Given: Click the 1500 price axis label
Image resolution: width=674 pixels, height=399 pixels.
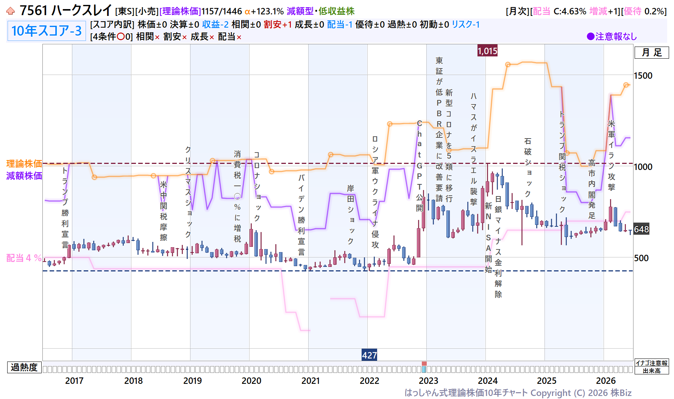Looking at the screenshot, I should (643, 76).
